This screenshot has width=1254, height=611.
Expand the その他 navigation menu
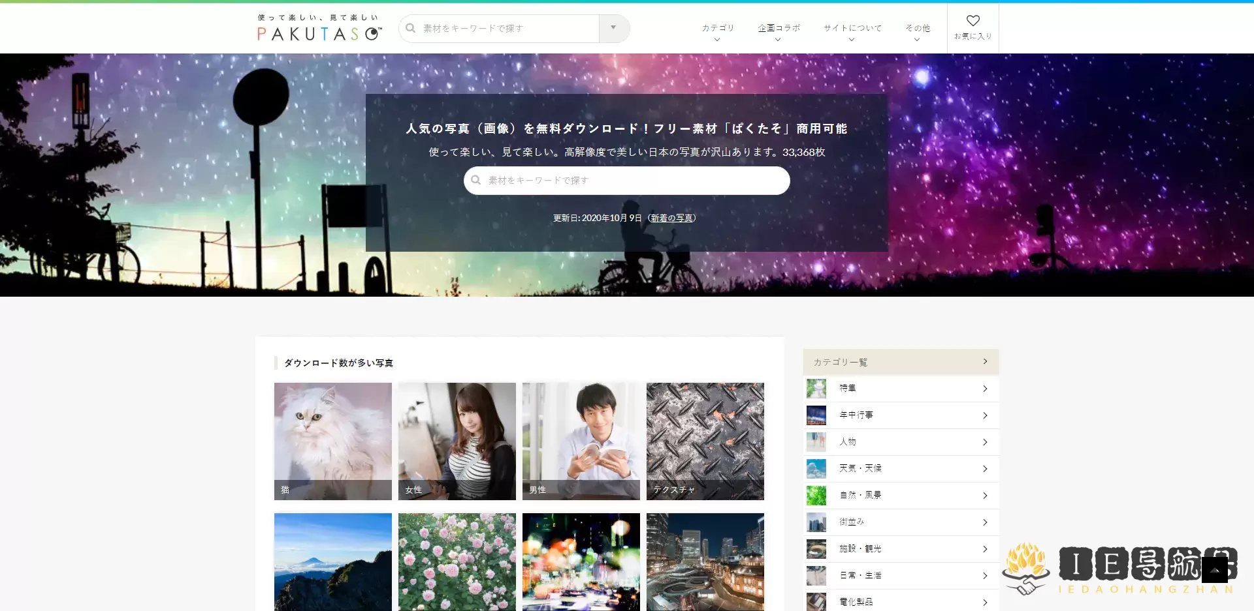click(917, 31)
